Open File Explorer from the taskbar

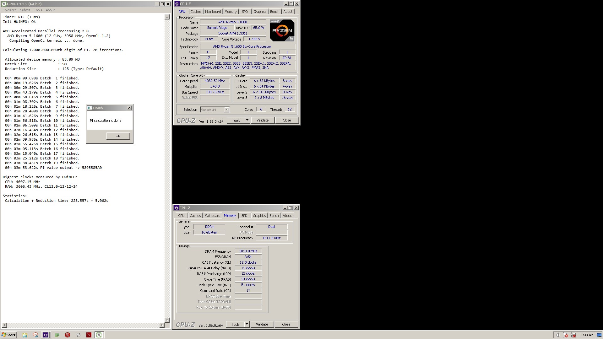point(25,335)
